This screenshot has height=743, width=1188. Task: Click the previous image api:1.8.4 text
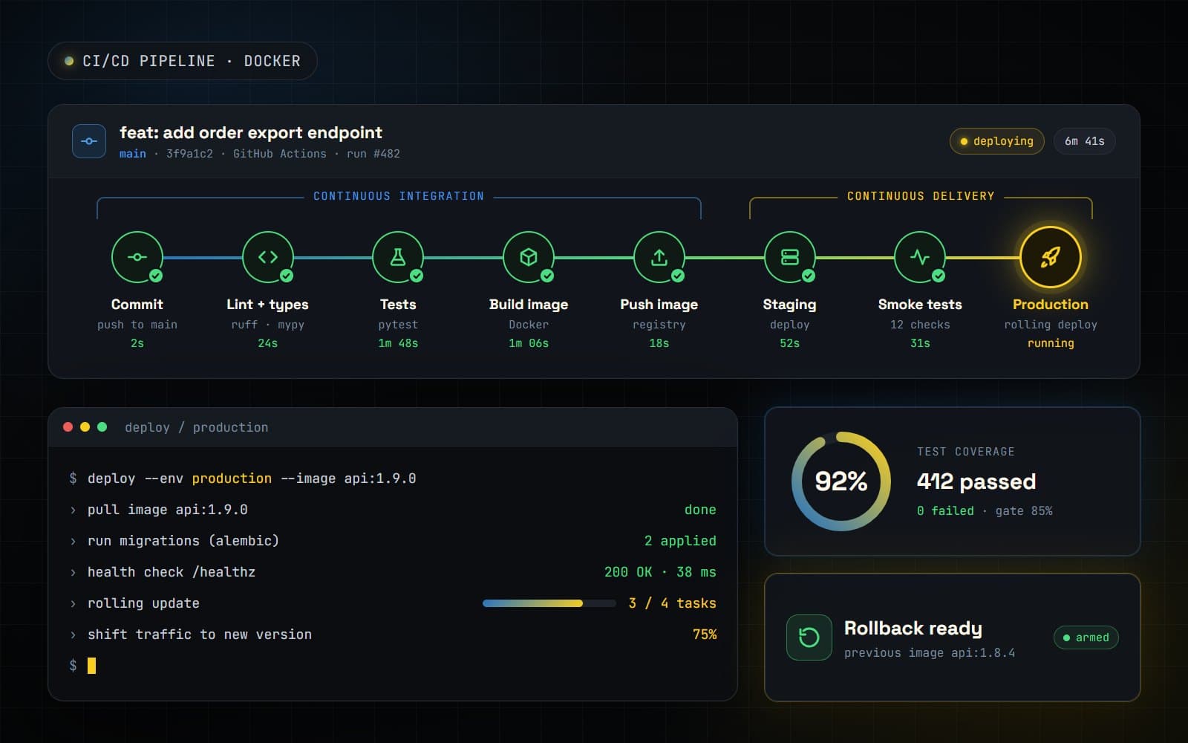click(x=930, y=653)
